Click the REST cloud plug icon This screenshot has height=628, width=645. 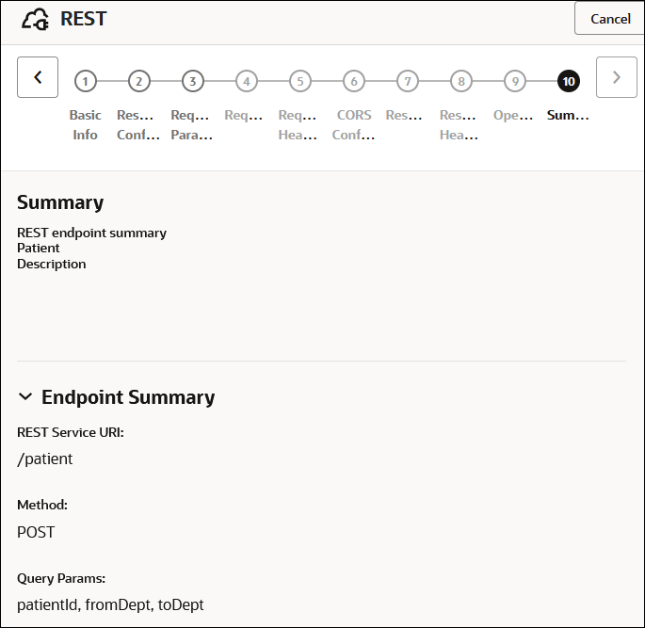[x=35, y=20]
